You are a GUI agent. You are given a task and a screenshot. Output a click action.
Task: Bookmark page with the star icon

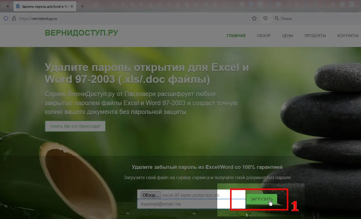tap(254, 18)
